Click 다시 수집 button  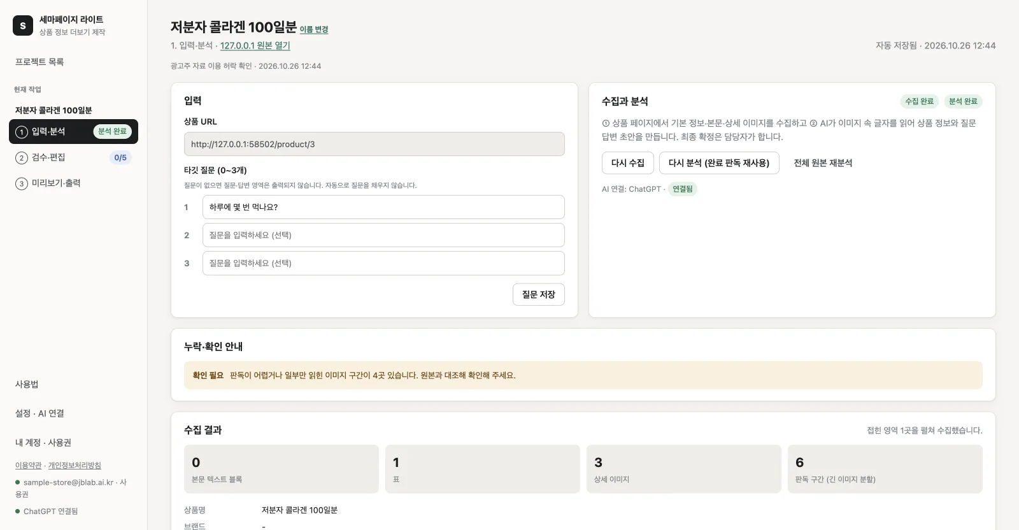pos(628,163)
